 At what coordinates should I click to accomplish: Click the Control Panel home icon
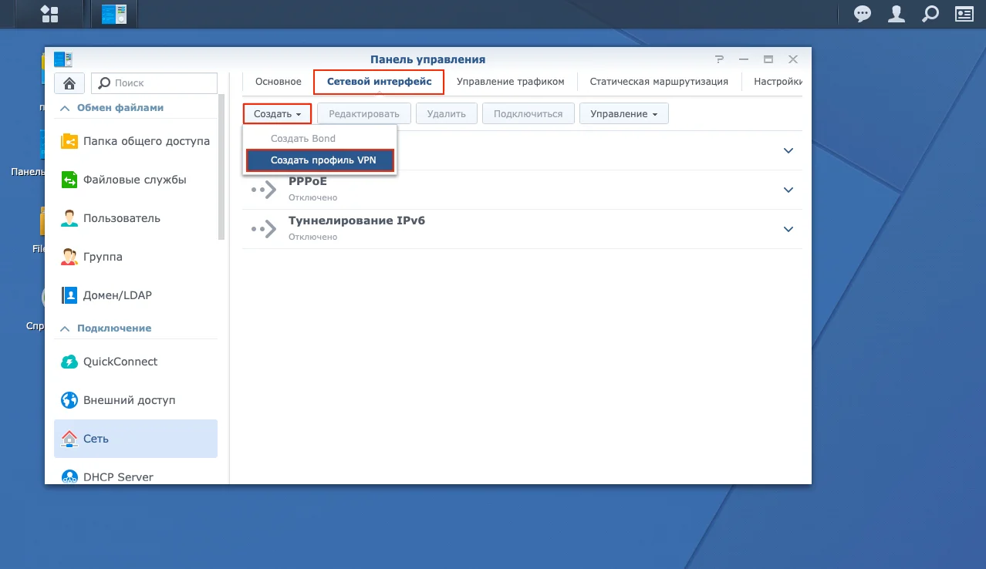tap(69, 82)
